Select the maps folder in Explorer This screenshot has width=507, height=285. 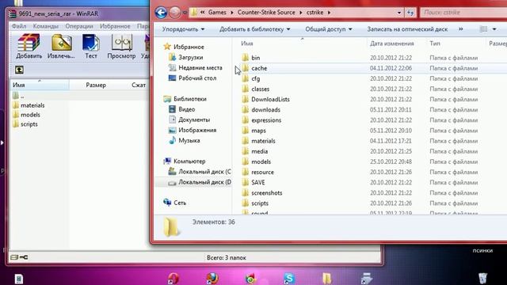253,131
